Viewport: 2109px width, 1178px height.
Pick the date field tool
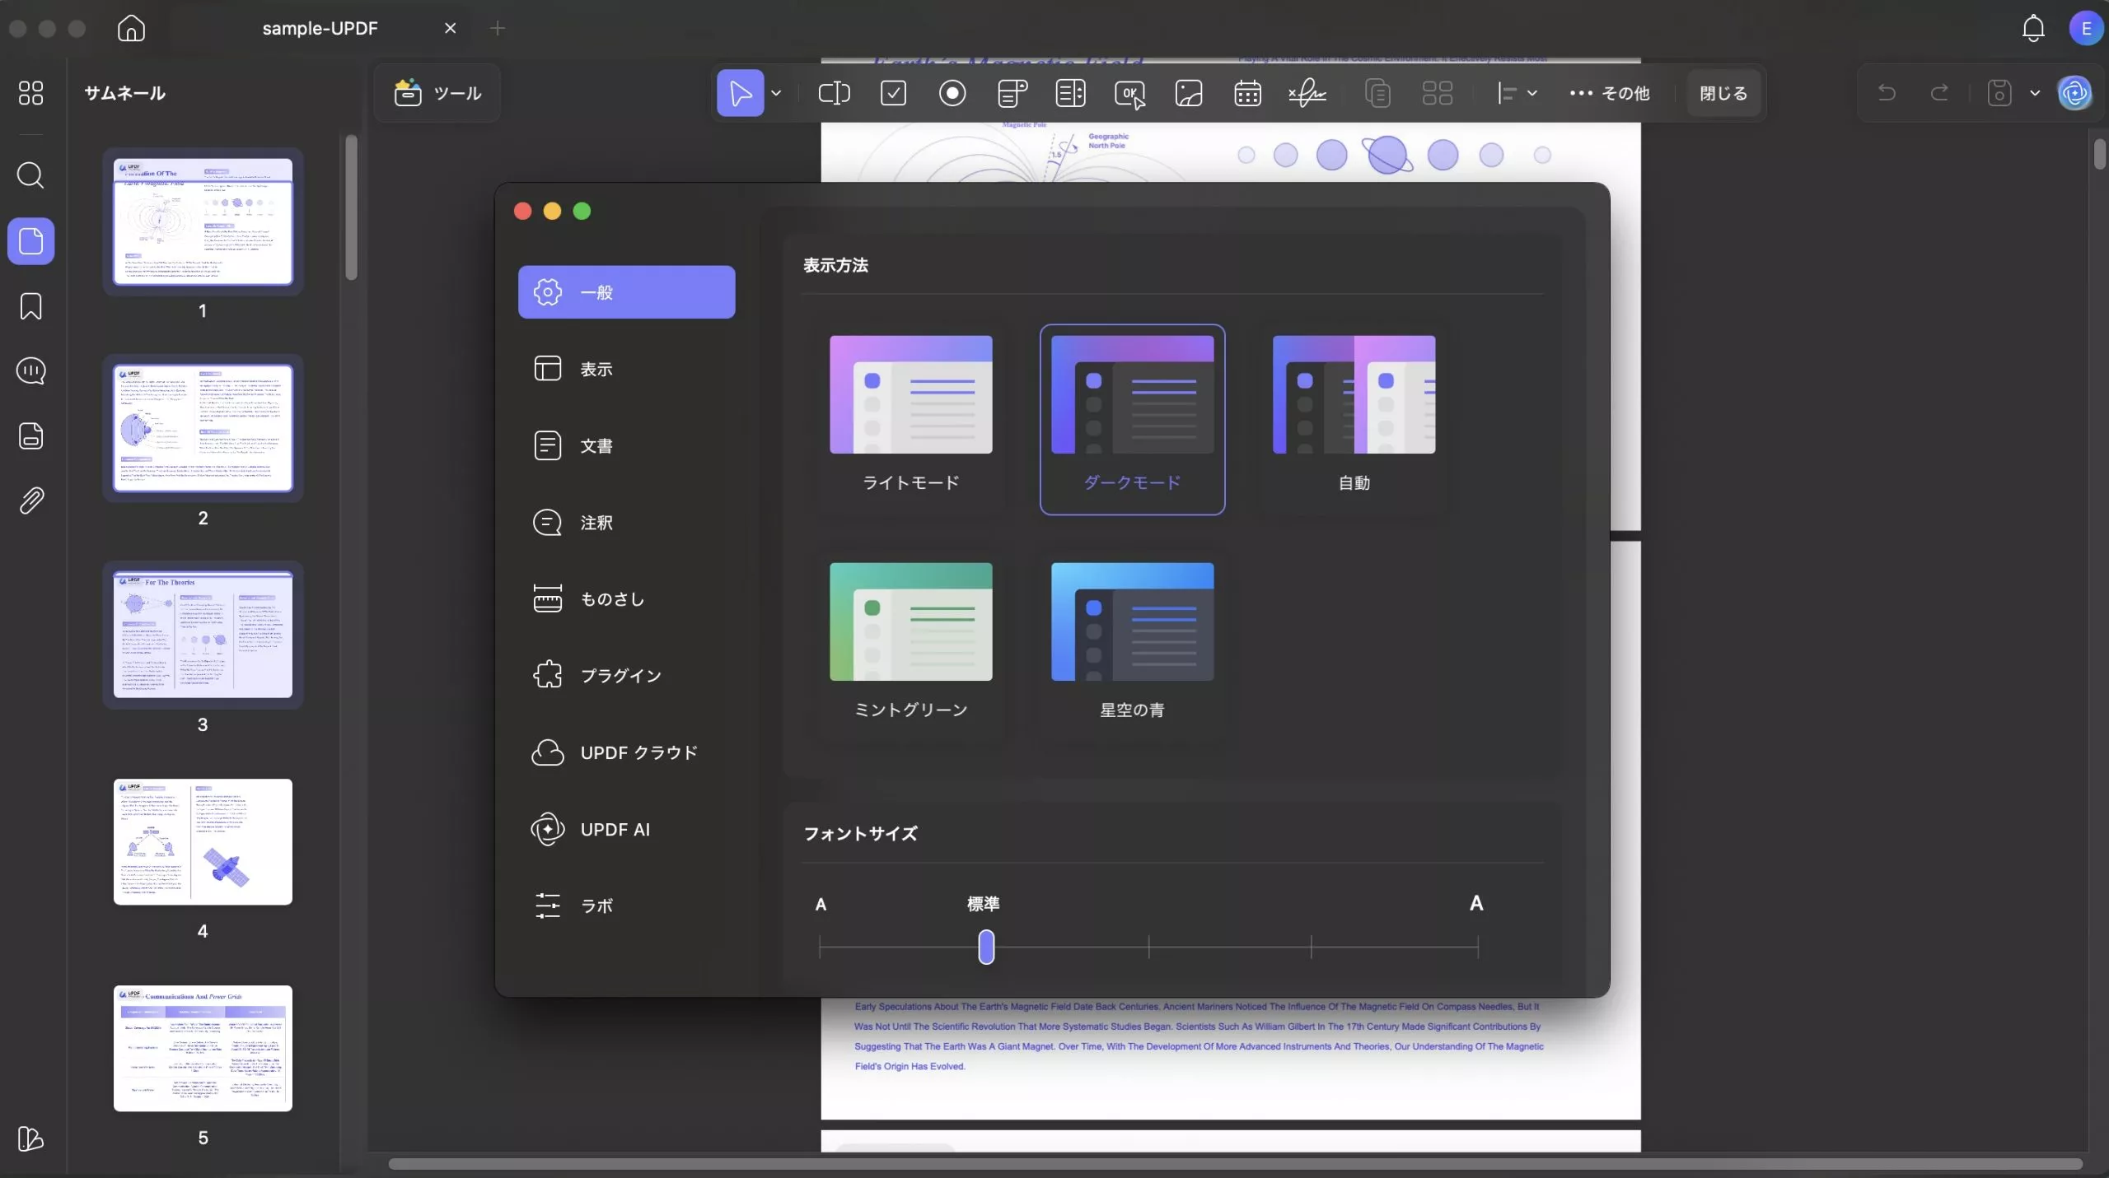[x=1247, y=93]
